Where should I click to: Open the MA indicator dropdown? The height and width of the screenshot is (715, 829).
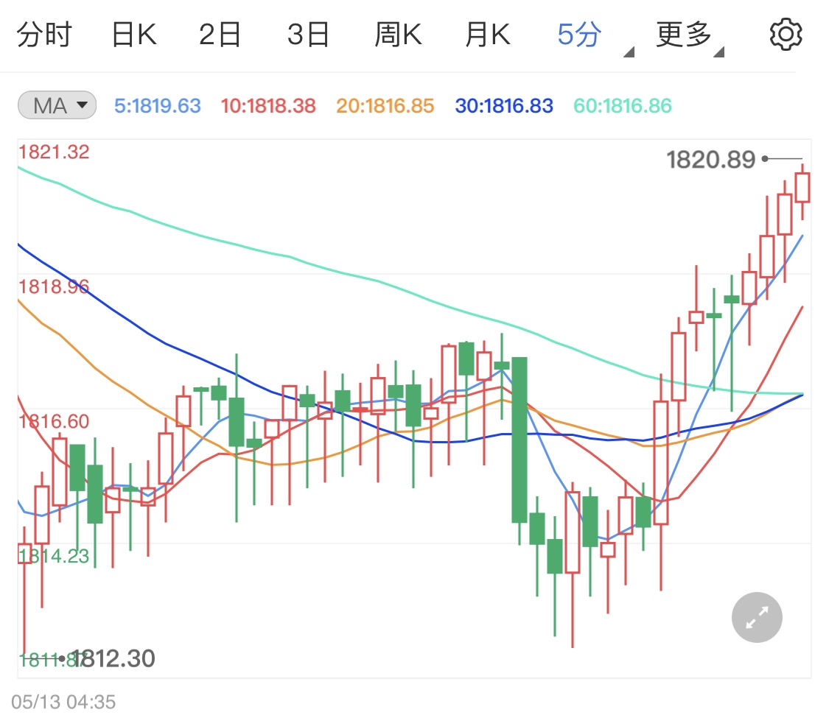tap(57, 105)
